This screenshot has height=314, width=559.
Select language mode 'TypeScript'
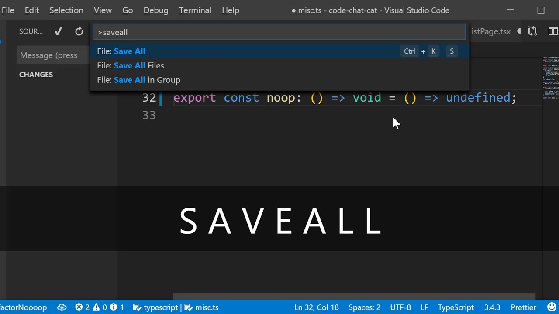click(456, 307)
